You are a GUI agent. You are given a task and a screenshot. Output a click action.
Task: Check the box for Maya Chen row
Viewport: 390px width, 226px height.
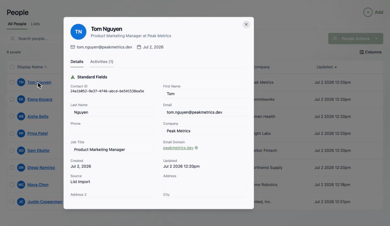click(12, 185)
